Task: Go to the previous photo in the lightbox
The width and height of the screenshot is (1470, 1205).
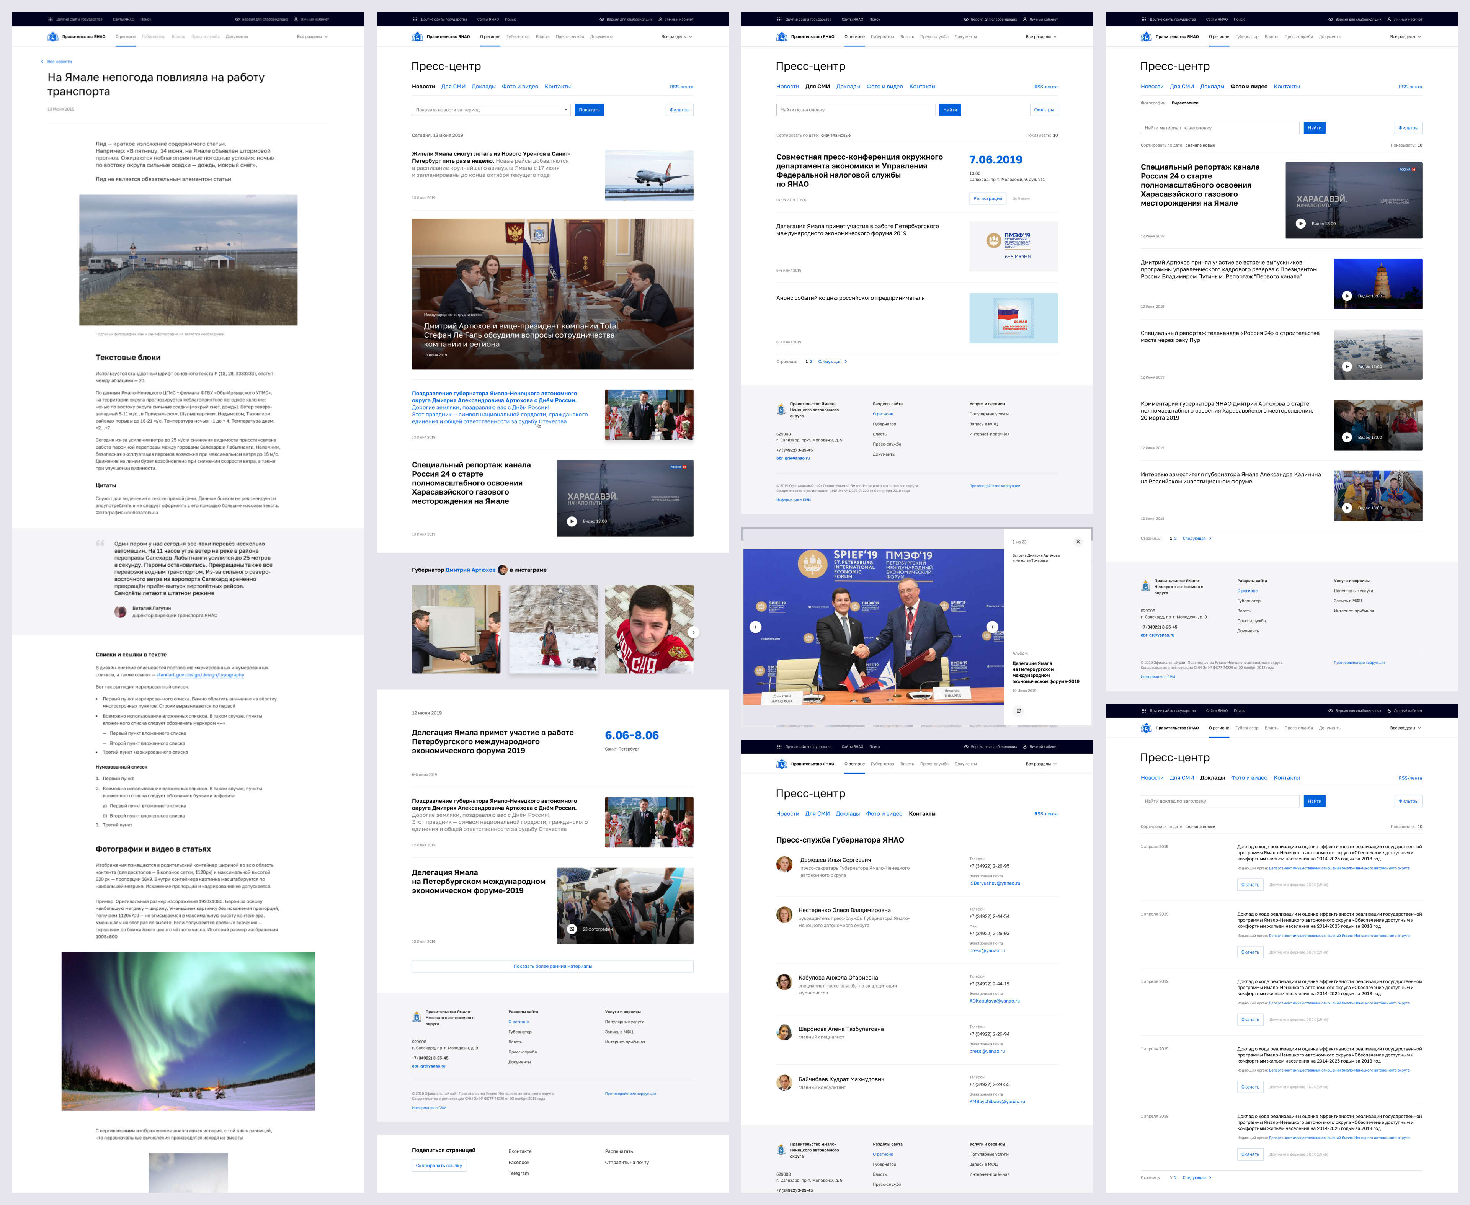Action: pos(756,627)
